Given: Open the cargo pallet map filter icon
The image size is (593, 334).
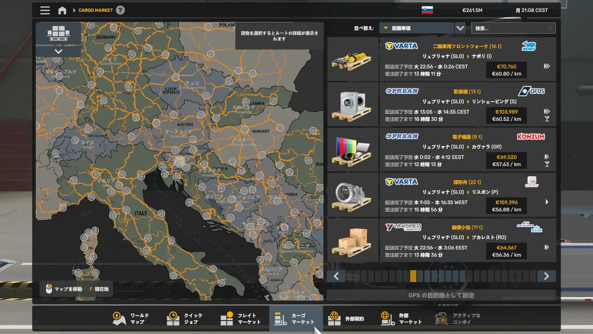Looking at the screenshot, I should [58, 33].
